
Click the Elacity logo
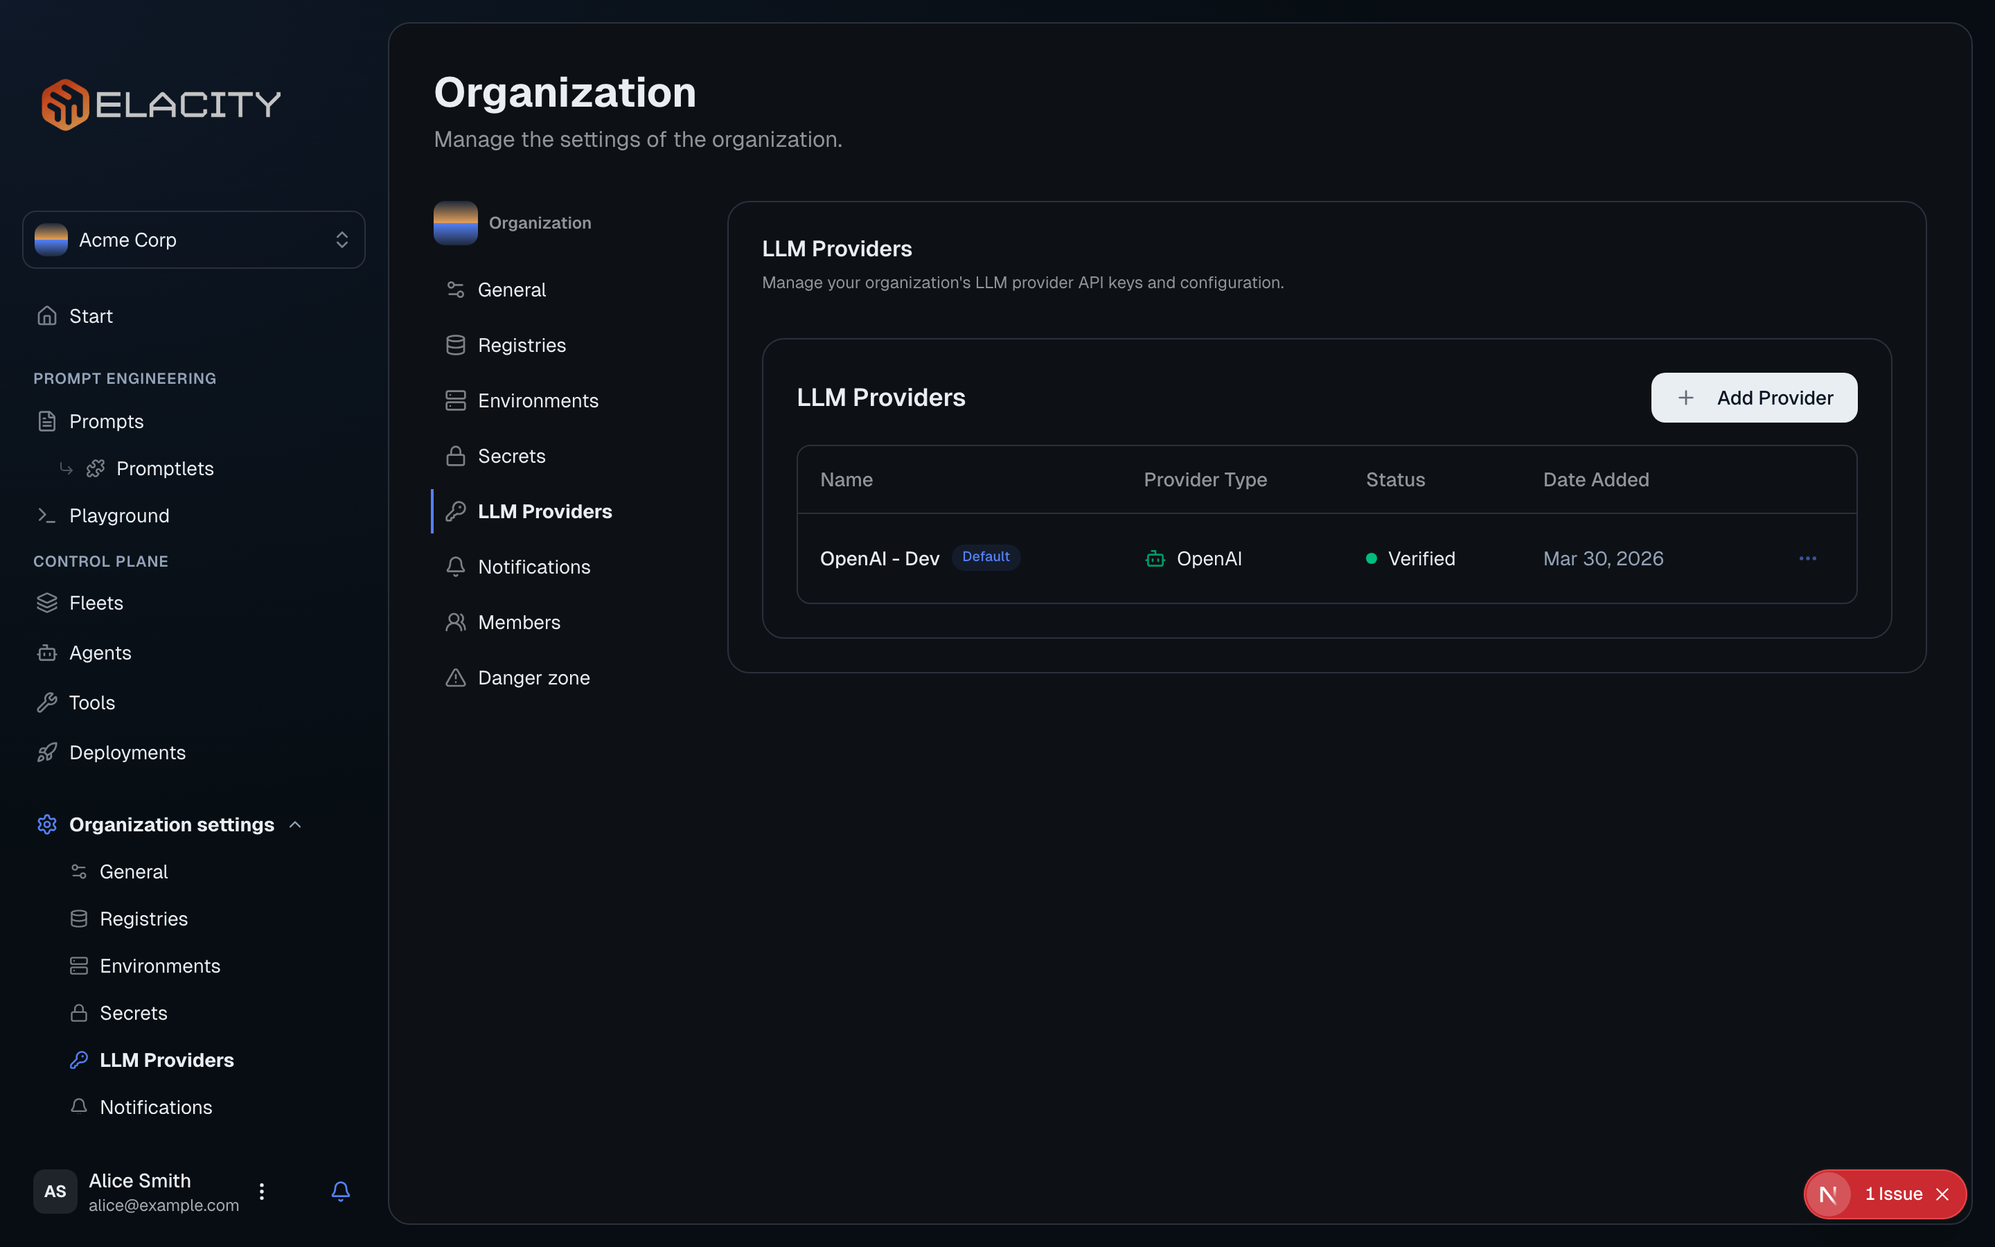(x=161, y=103)
